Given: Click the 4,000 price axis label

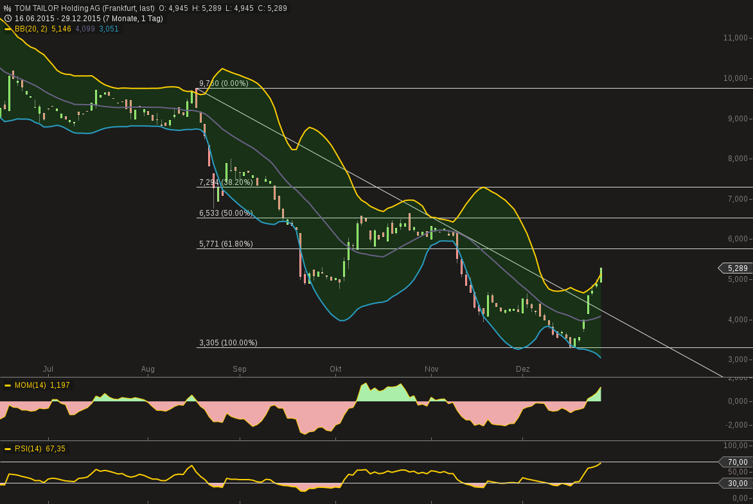Looking at the screenshot, I should click(x=738, y=320).
